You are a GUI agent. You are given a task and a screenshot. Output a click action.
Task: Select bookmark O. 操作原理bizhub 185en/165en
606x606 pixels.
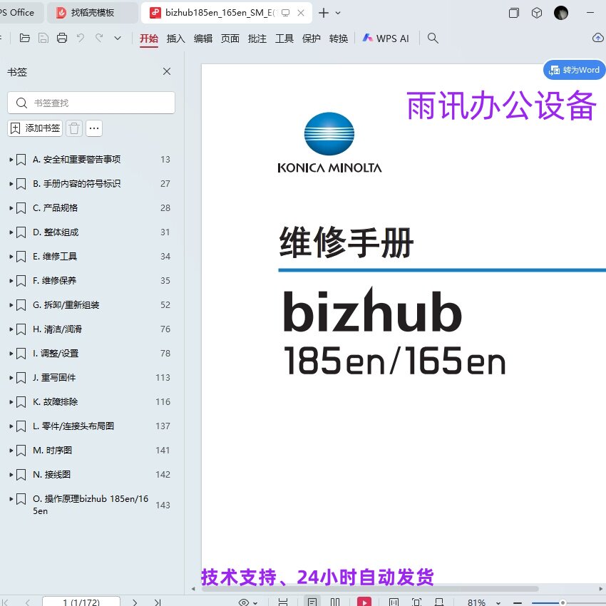[90, 505]
